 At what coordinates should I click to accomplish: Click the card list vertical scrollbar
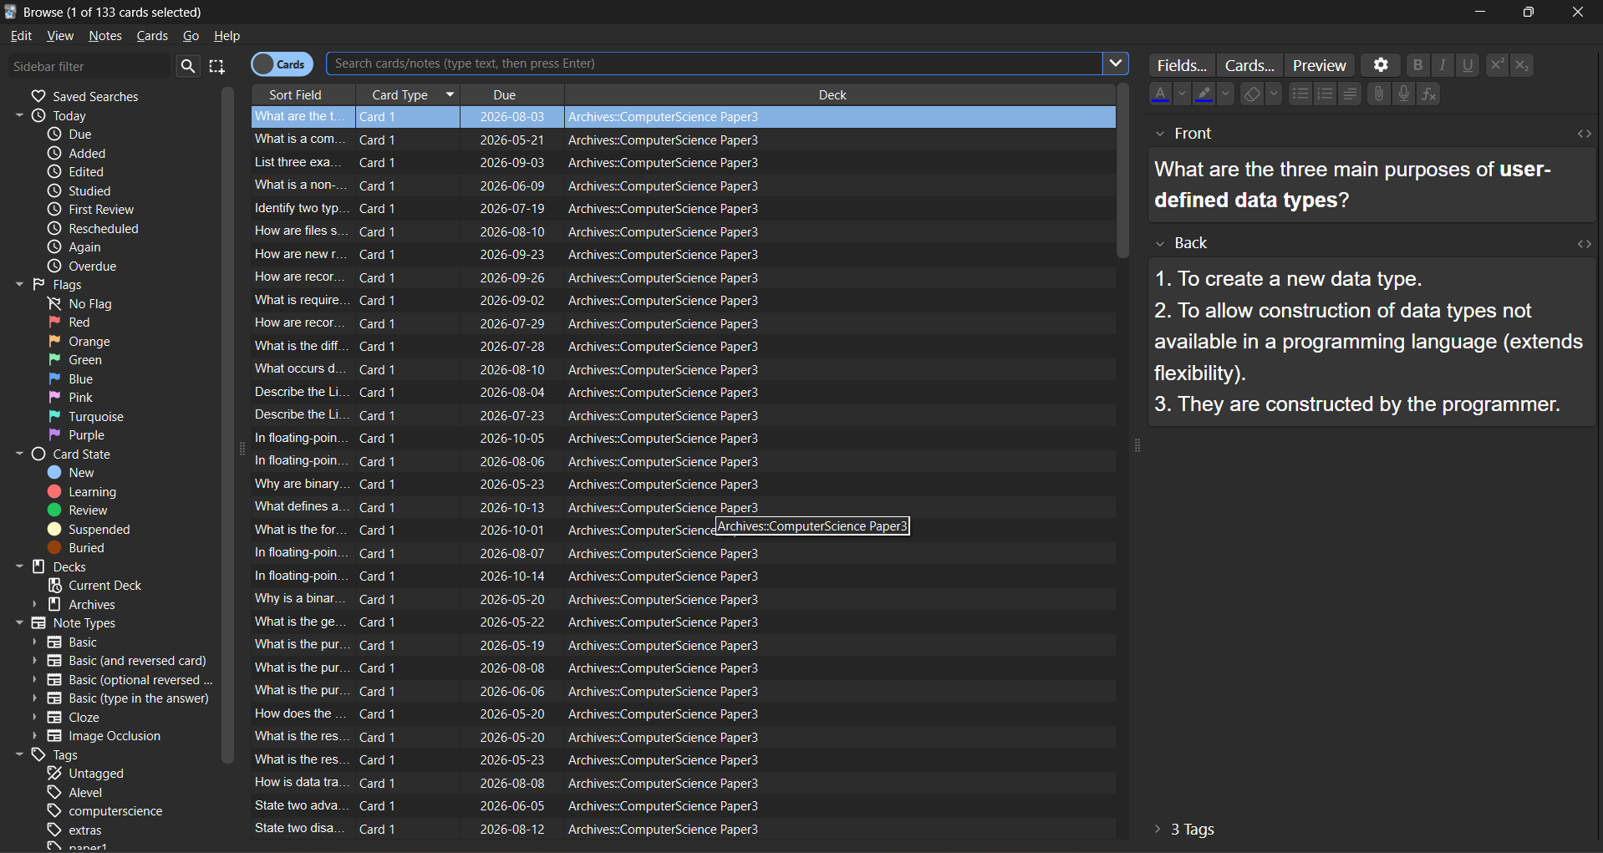1122,171
